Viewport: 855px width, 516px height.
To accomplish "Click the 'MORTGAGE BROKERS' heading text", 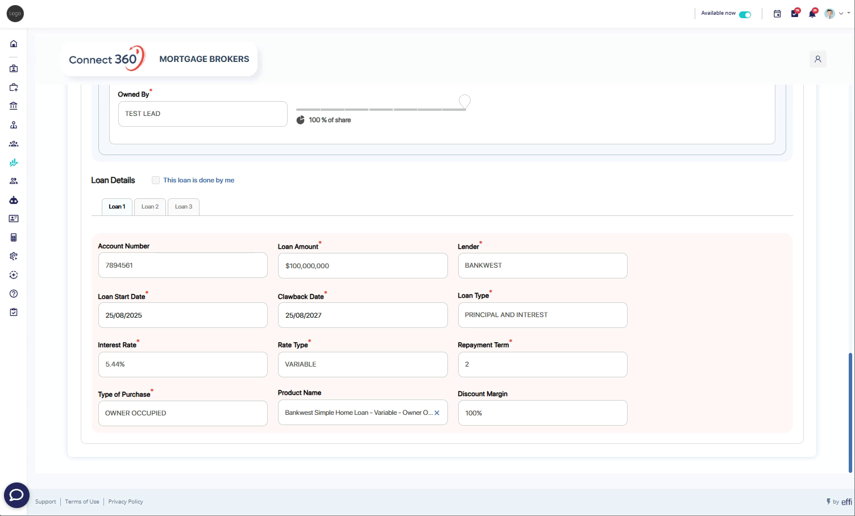I will [x=204, y=59].
